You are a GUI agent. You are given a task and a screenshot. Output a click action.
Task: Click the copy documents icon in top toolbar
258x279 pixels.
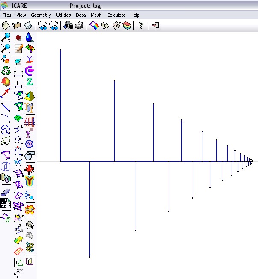[105, 26]
